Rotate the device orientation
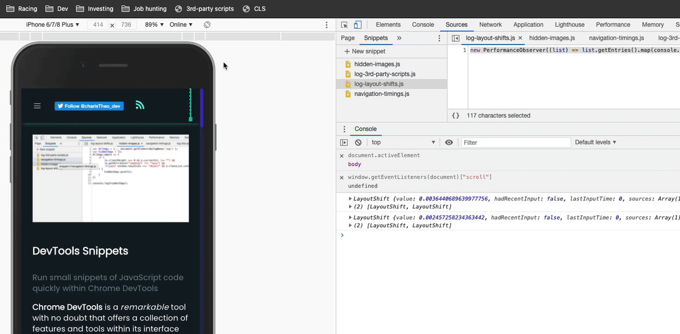The width and height of the screenshot is (680, 334). tap(207, 25)
